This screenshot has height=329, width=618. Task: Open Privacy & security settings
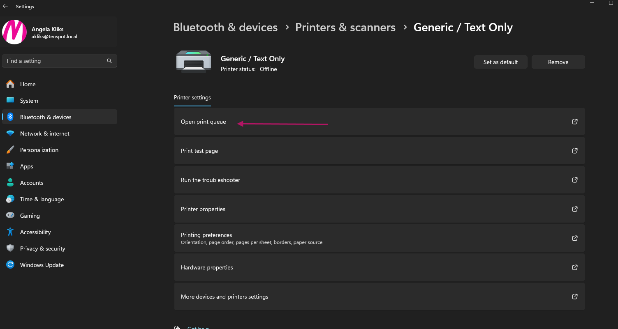click(x=60, y=248)
